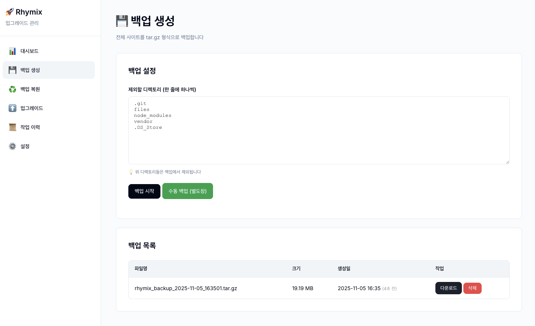
Task: Click the lightbulb hint icon below the textarea
Action: pos(131,172)
